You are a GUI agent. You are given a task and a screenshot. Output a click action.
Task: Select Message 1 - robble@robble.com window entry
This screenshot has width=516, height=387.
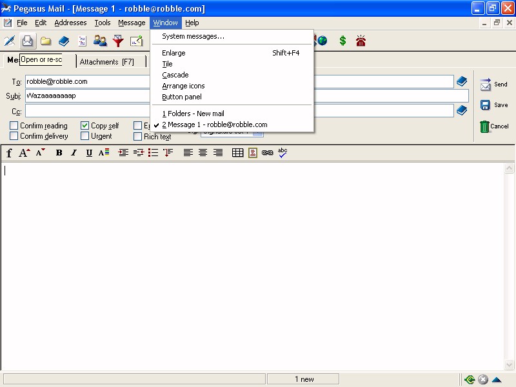point(232,124)
